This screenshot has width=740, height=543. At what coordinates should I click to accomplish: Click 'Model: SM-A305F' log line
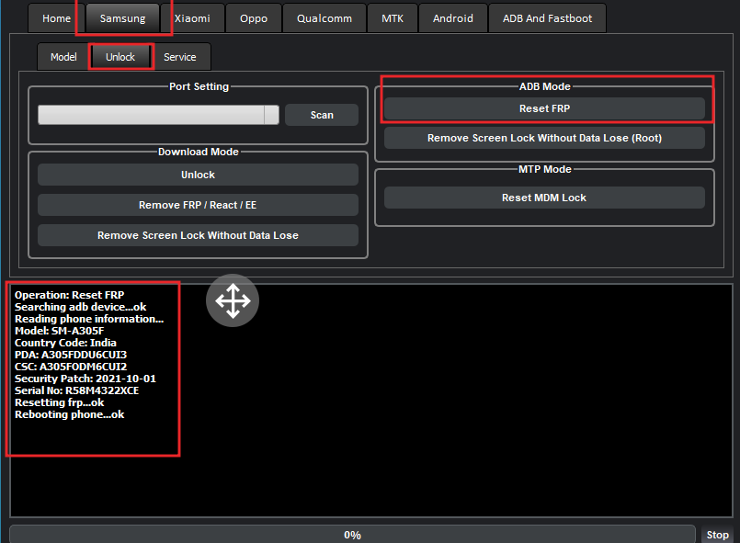tap(60, 331)
